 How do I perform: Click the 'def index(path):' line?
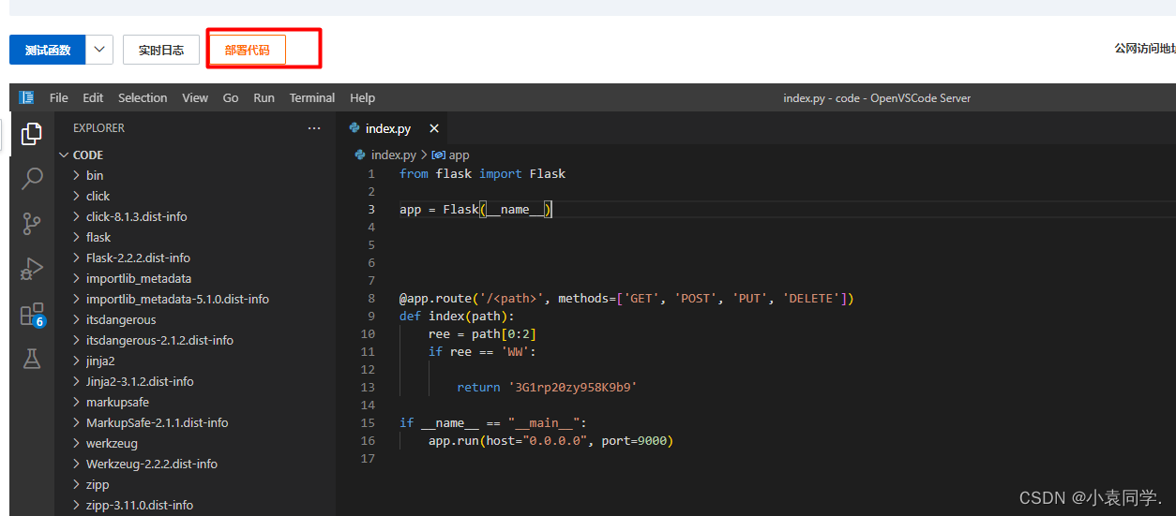tap(457, 316)
